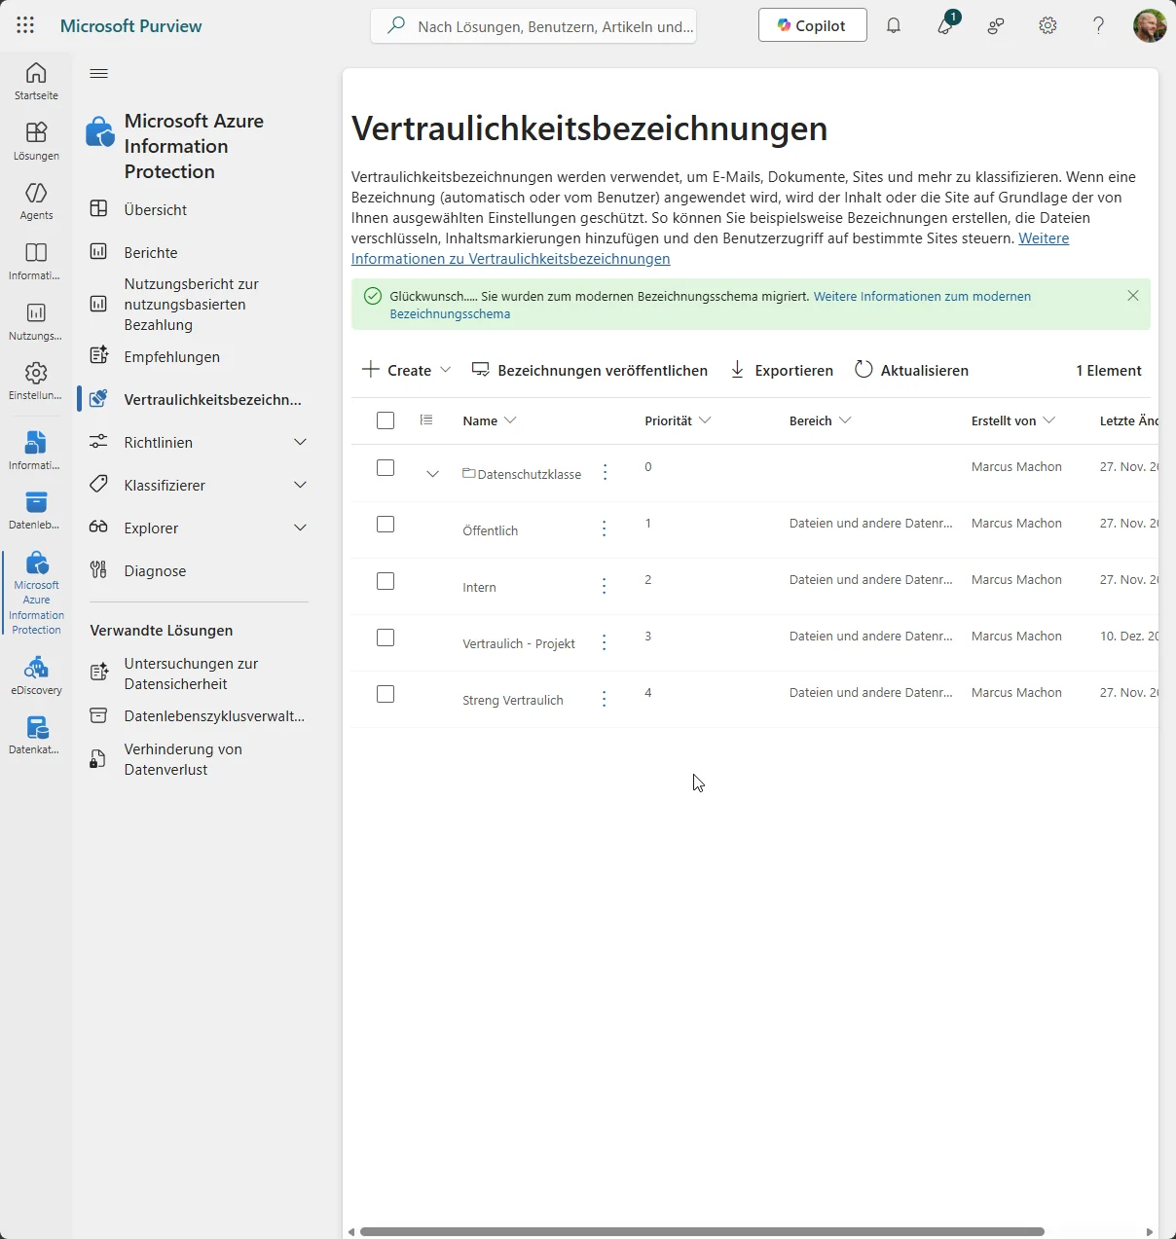Open more options for Datenschutzklasse row

(605, 472)
